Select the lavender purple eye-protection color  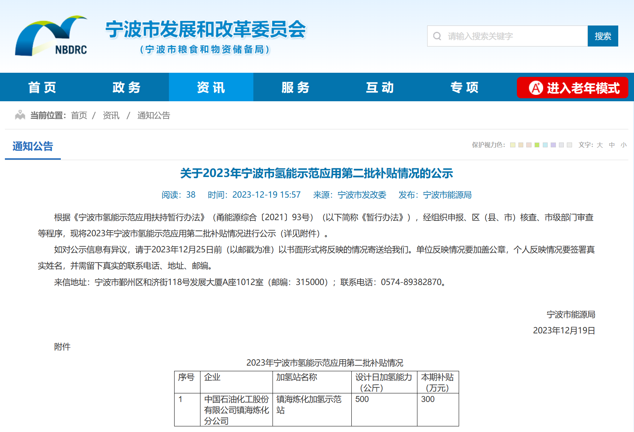[x=553, y=145]
